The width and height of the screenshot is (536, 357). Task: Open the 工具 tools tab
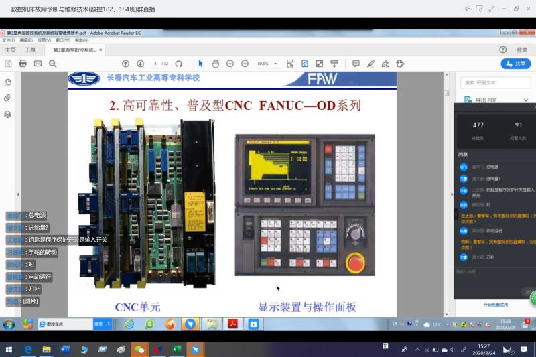[30, 50]
